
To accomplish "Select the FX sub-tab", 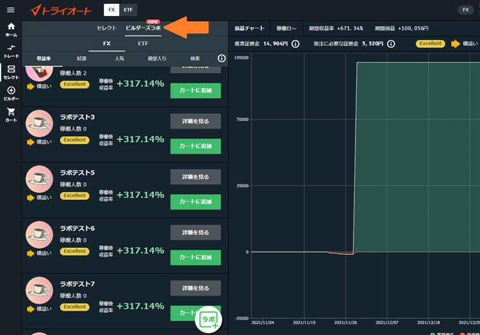I will point(107,44).
